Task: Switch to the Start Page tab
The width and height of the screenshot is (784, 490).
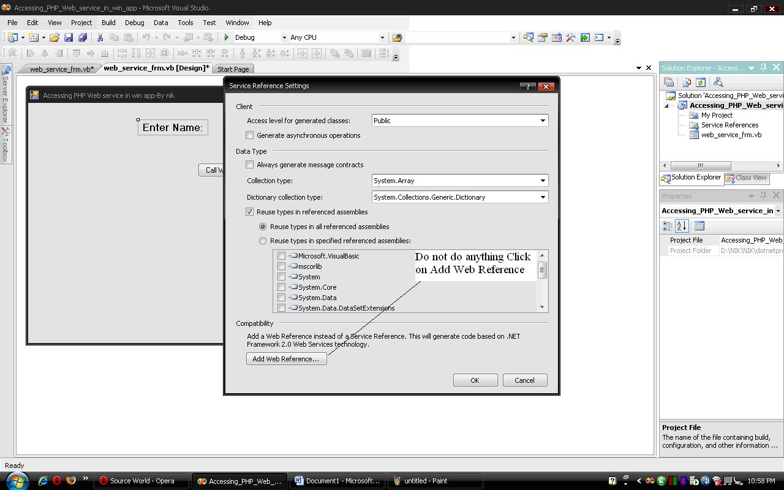Action: 233,69
